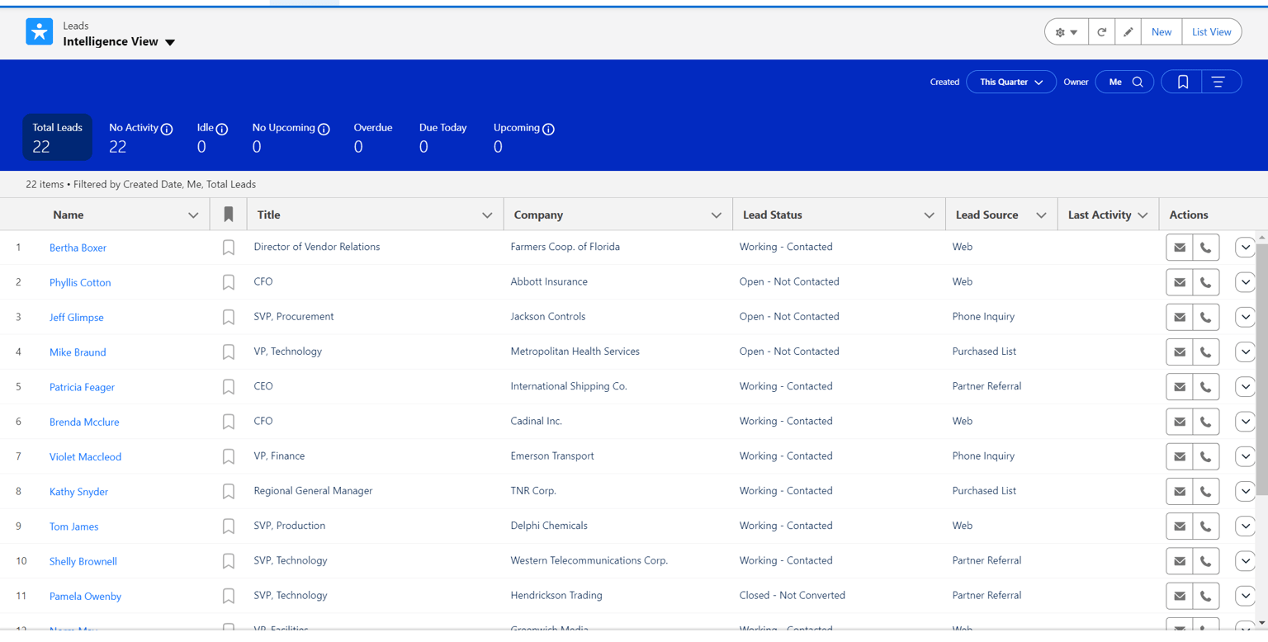Screen dimensions: 1268x642
Task: Open the Intelligence View list selector dropdown
Action: 170,42
